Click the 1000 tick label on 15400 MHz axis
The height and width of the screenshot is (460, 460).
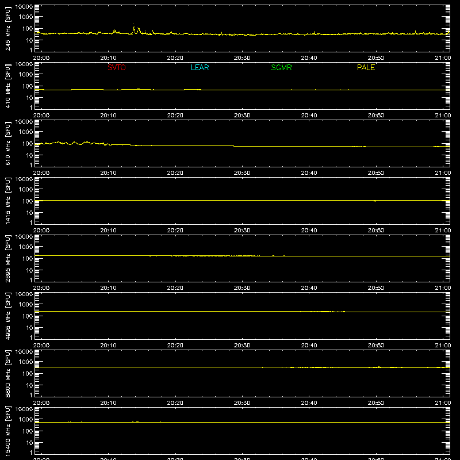coord(26,420)
